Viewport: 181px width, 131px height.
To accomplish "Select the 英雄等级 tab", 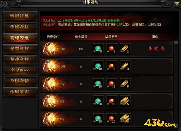I will (20, 38).
